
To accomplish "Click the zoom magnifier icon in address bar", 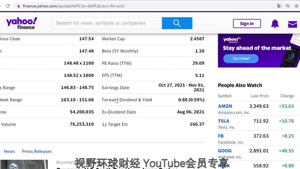I will pyautogui.click(x=288, y=6).
